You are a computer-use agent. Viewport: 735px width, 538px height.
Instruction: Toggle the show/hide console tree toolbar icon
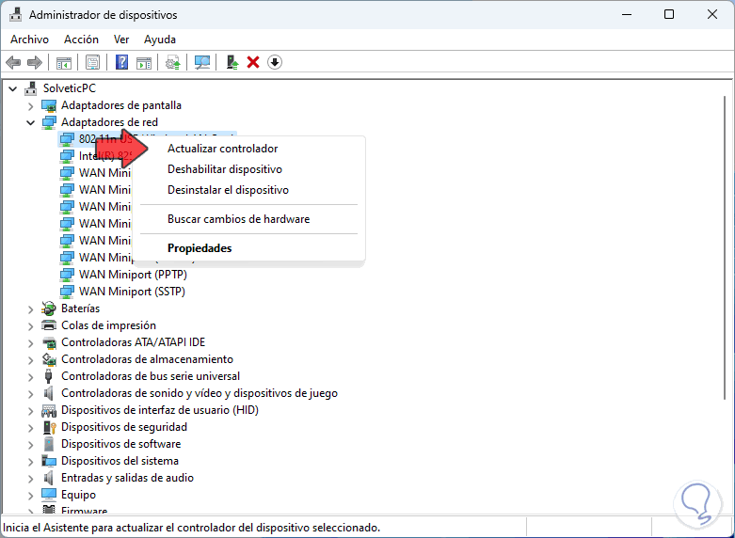(x=64, y=62)
